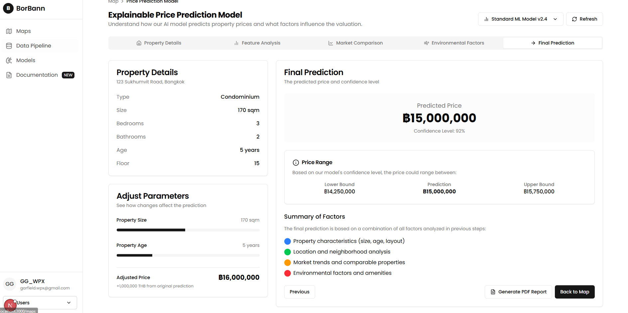Click the BorBann logo icon
628x313 pixels.
(x=8, y=8)
